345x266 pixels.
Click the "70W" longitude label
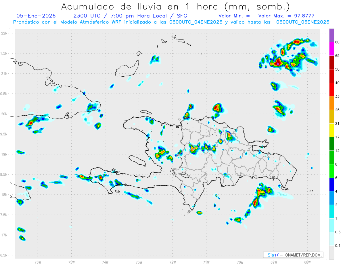tap(240, 262)
